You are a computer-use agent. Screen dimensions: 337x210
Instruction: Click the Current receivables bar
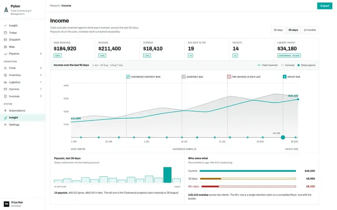coord(248,171)
